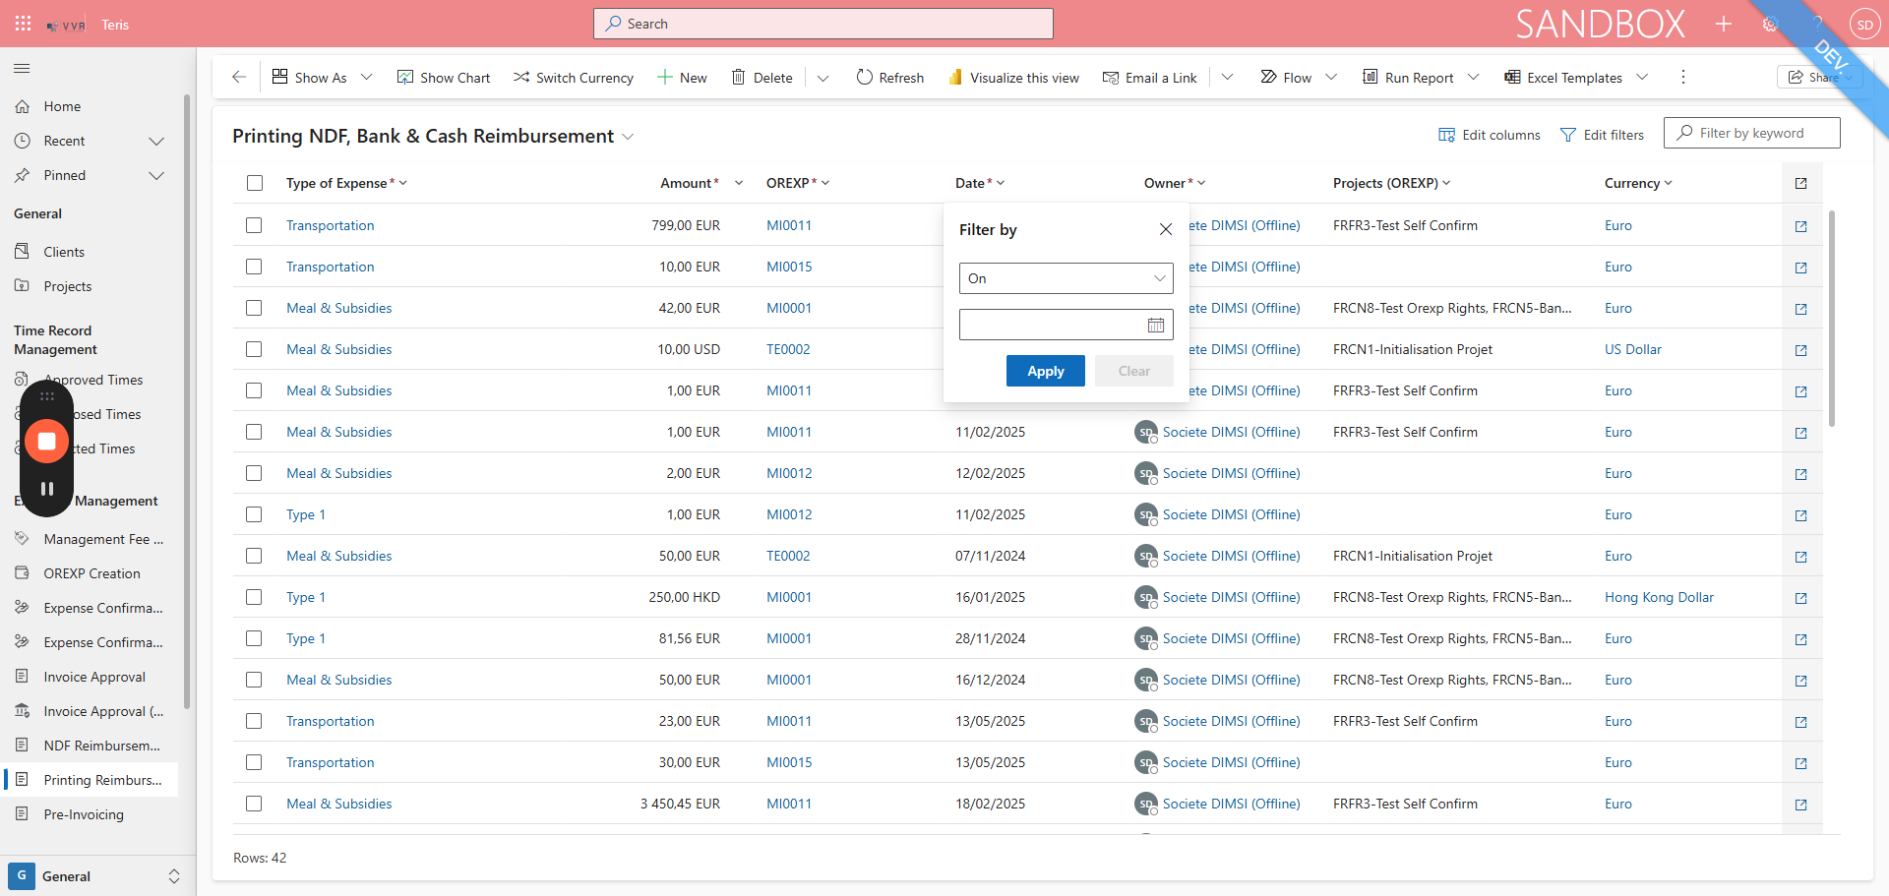Image resolution: width=1889 pixels, height=896 pixels.
Task: Select the 799,00 EUR Transportation row checkbox
Action: pyautogui.click(x=254, y=225)
